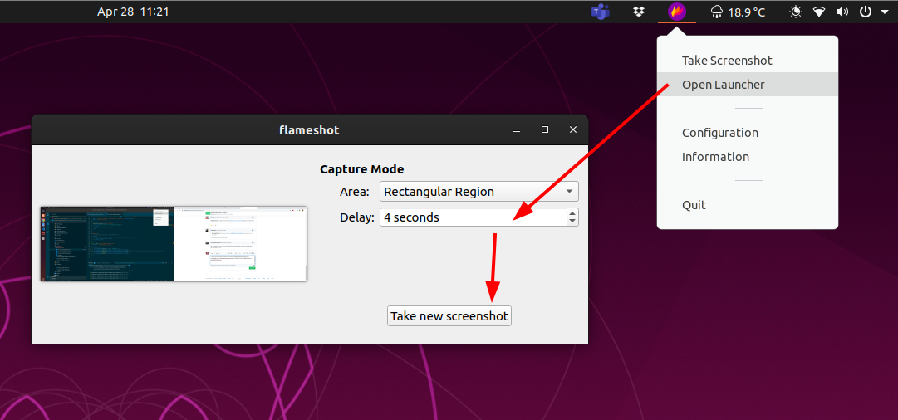Click the screenshot preview thumbnail
898x420 pixels.
(174, 244)
